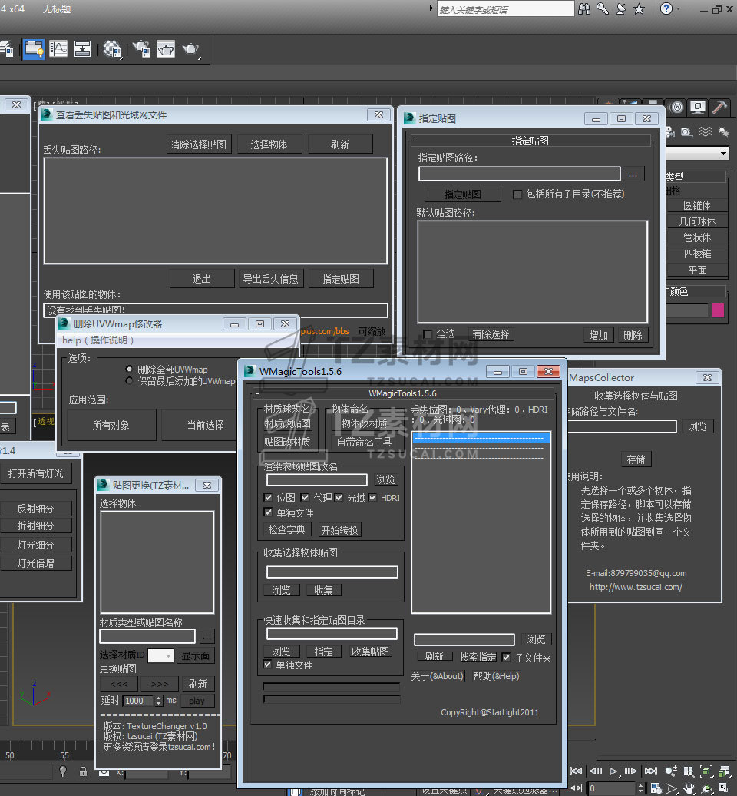
Task: Open the Time Configuration clock icon
Action: [656, 788]
